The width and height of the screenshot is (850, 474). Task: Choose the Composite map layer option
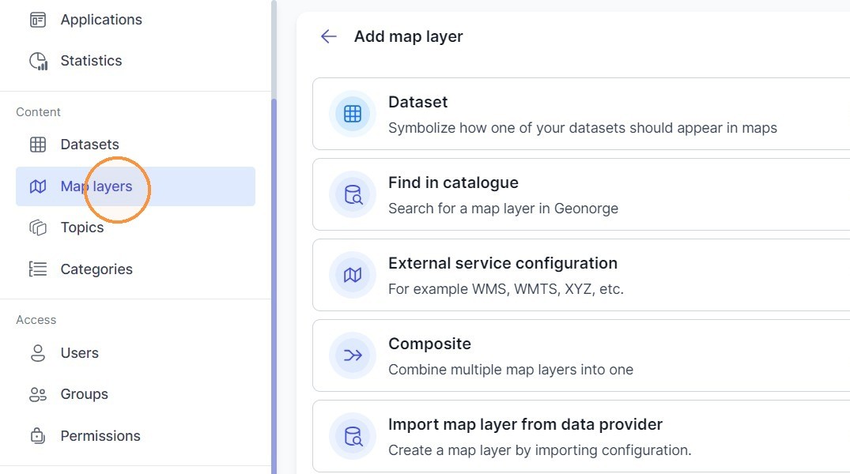[581, 355]
